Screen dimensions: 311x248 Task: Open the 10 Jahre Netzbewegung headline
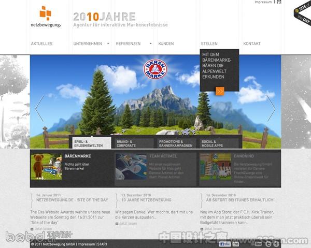(146, 200)
